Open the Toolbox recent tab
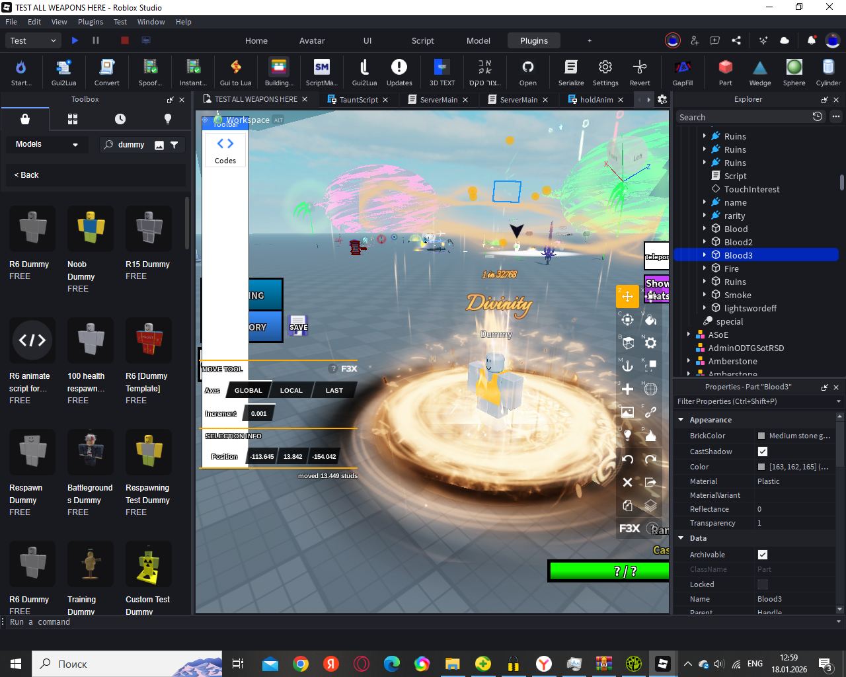This screenshot has height=677, width=846. [x=120, y=119]
